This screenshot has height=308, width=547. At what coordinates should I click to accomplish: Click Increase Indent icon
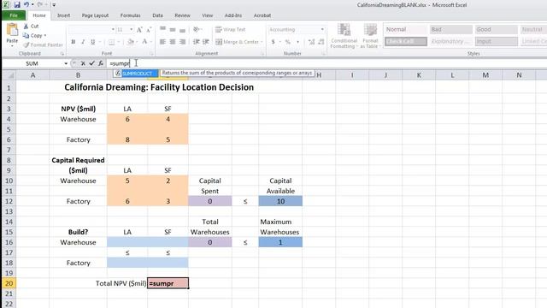pos(206,42)
